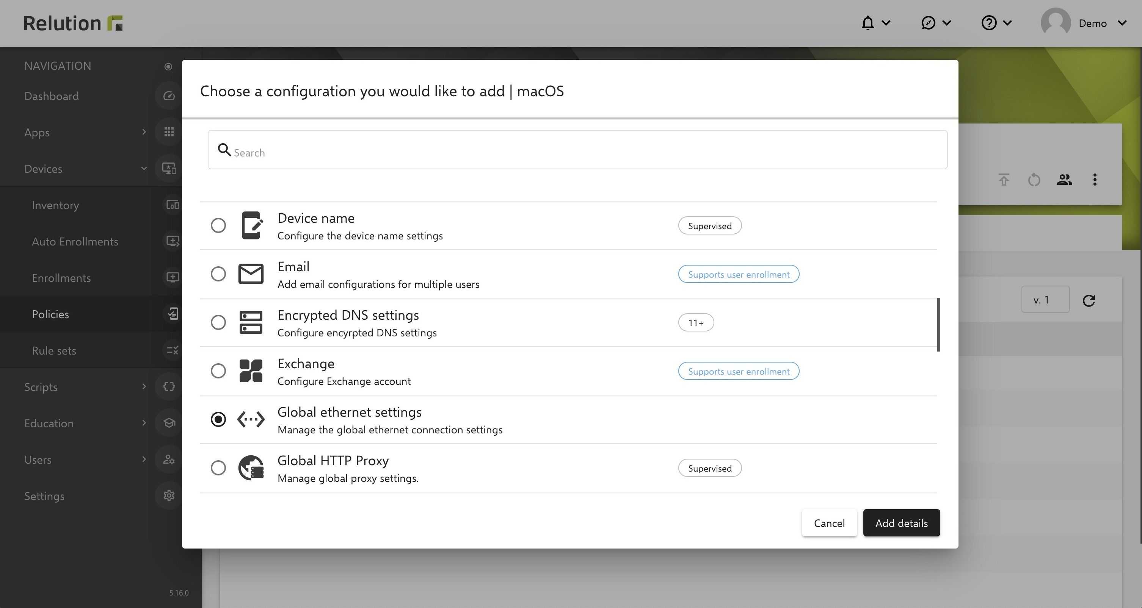Click the Inventory devices icon
Image resolution: width=1142 pixels, height=608 pixels.
[x=173, y=205]
